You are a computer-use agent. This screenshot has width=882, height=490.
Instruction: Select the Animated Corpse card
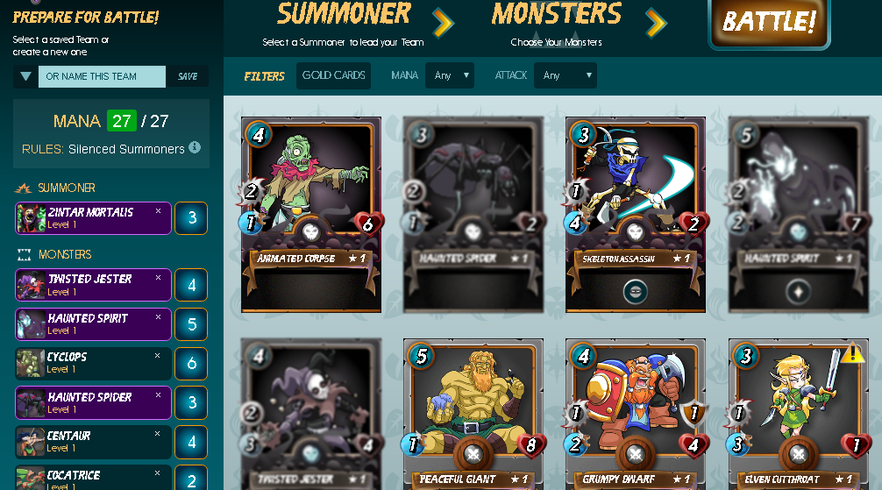tap(311, 215)
